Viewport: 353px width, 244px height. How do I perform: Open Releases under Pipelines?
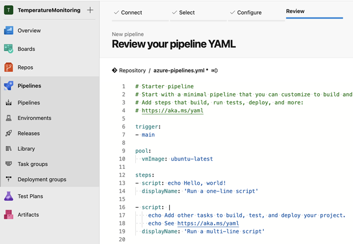click(x=29, y=133)
